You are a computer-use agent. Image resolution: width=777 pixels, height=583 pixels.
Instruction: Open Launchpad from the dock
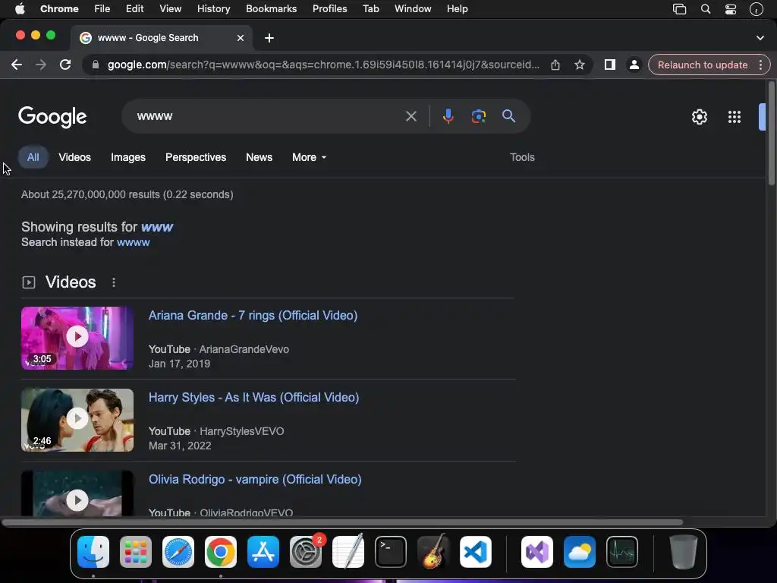click(x=136, y=552)
